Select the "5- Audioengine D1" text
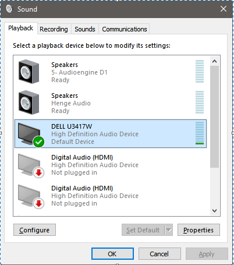 79,72
